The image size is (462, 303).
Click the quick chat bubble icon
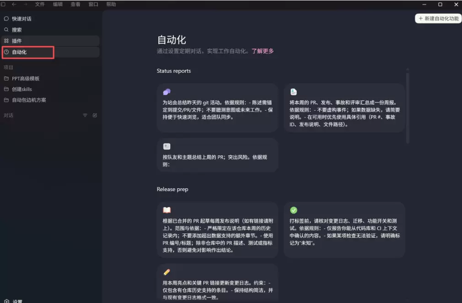coord(6,19)
